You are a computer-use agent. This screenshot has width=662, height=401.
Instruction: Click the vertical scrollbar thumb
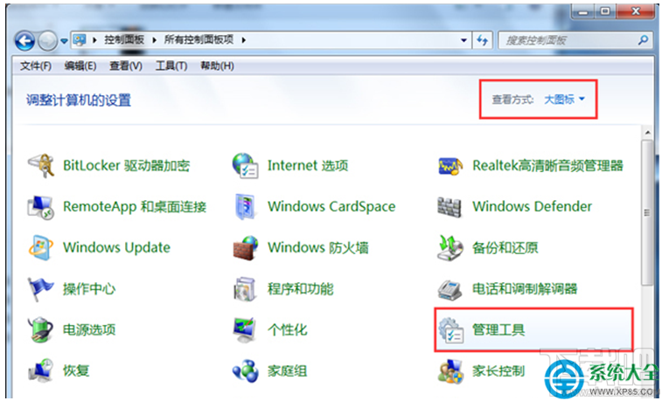[646, 213]
